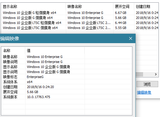This screenshot has height=117, width=160.
Task: Click the 5.66 GB value in dialog
Action: (33, 92)
